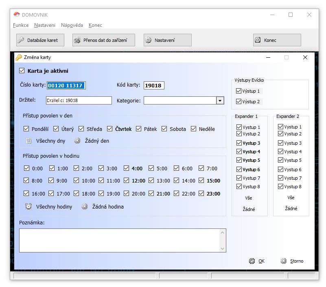Select all hours with Všechny hodiny clock

(x=28, y=207)
